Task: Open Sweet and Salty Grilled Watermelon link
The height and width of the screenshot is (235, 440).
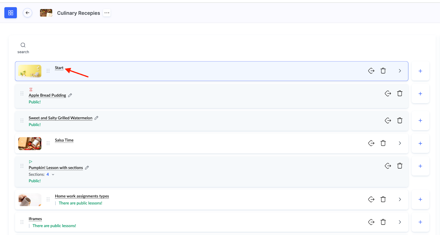Action: [x=61, y=118]
